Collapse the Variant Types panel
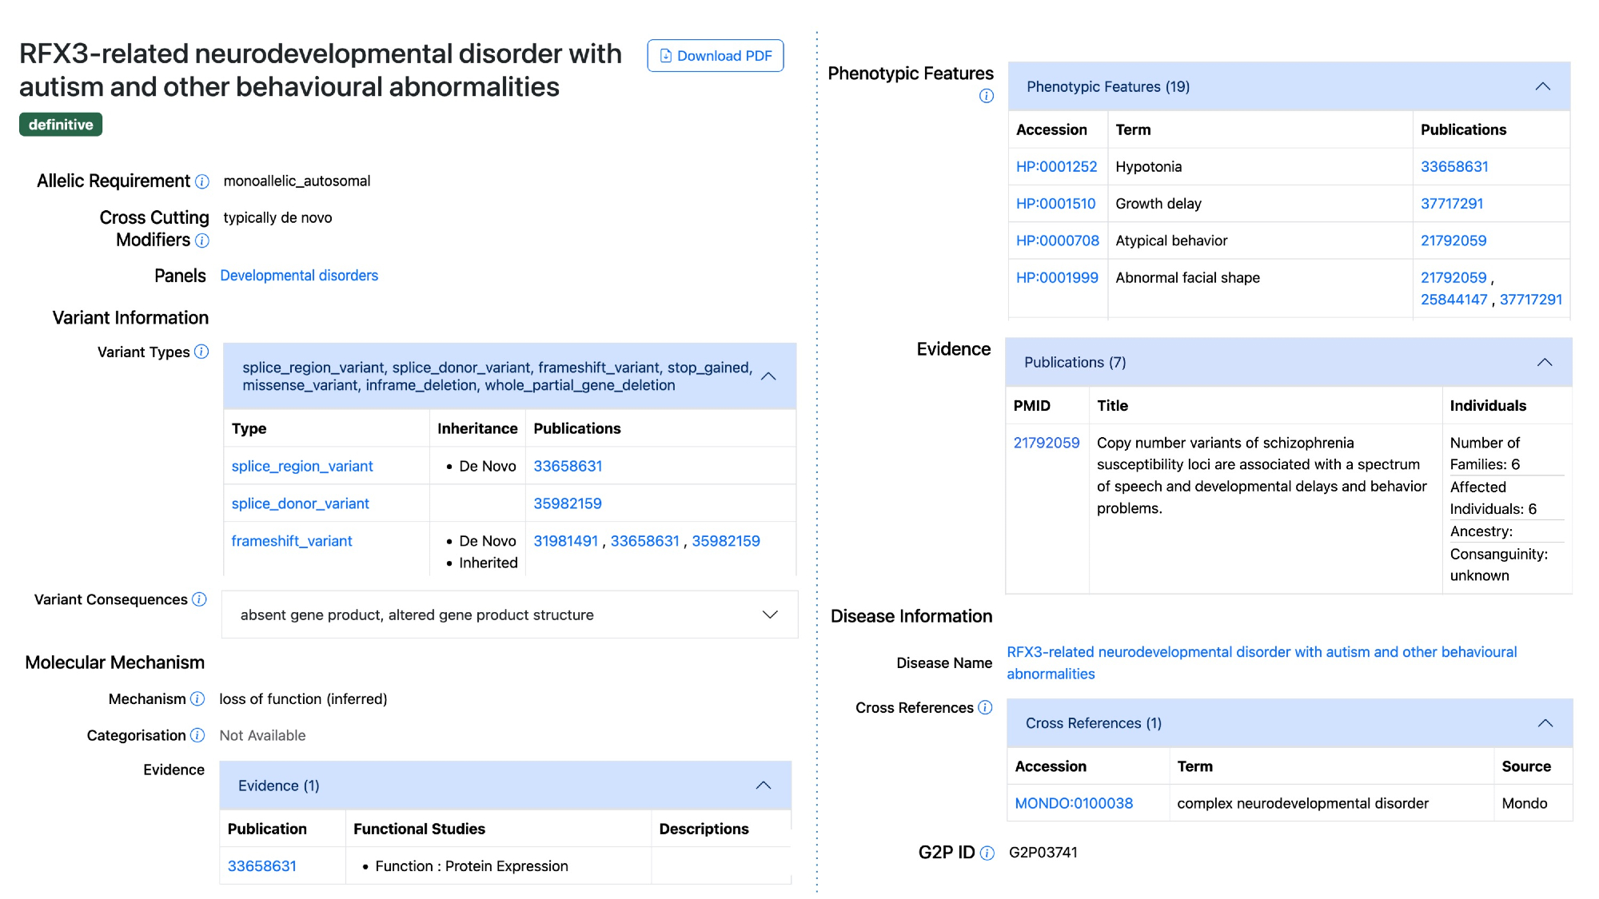This screenshot has height=899, width=1599. 769,376
